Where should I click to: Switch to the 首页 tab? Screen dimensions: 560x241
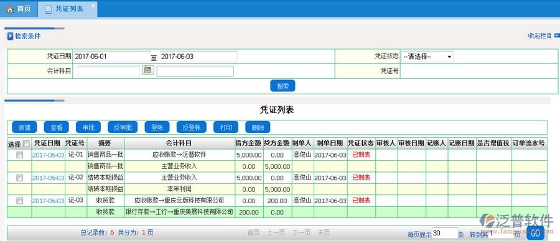[19, 9]
